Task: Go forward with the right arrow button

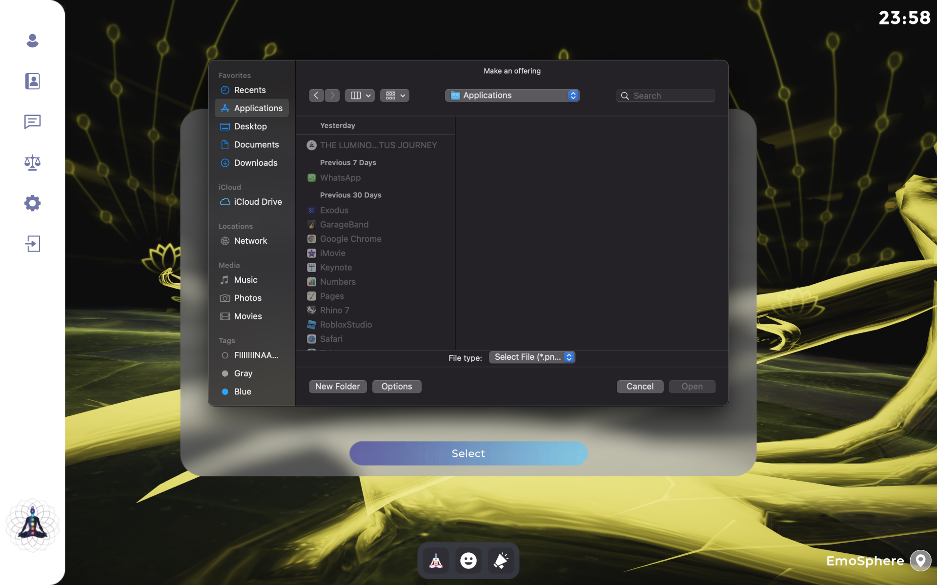Action: [x=332, y=96]
